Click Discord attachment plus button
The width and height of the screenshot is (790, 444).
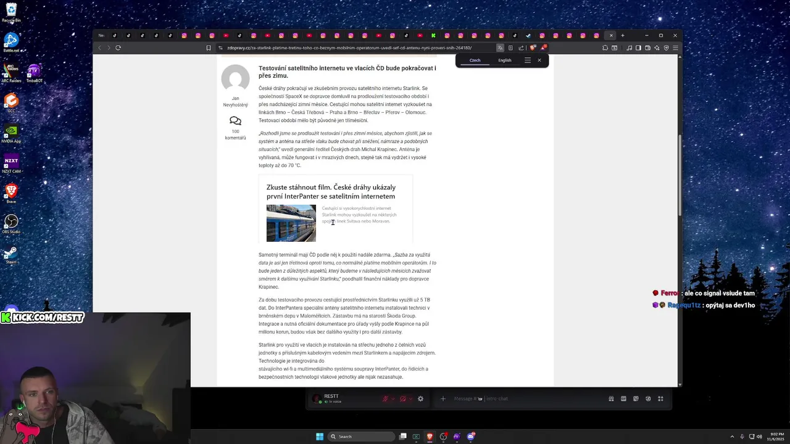[443, 399]
